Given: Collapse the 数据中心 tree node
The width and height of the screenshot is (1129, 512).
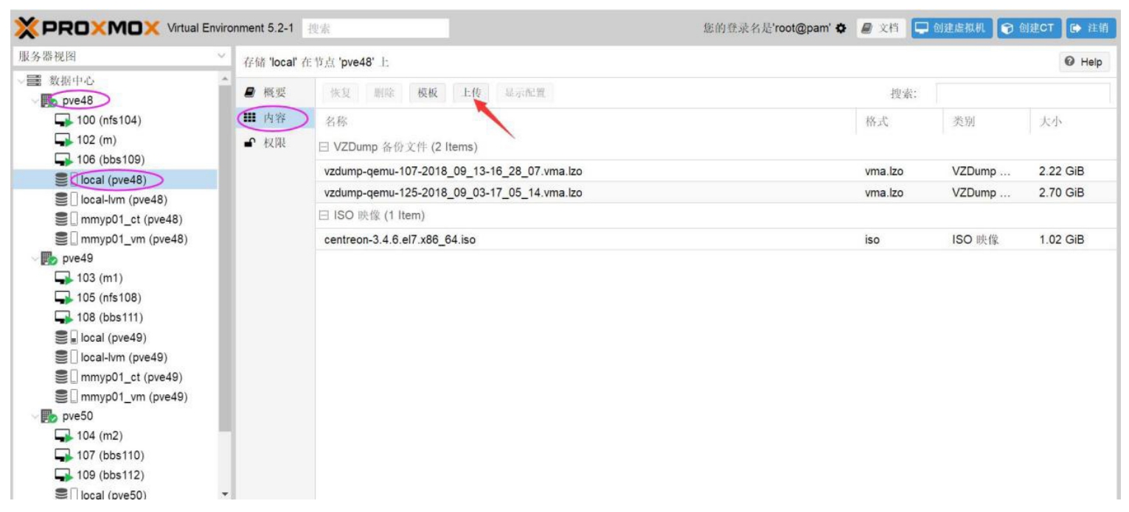Looking at the screenshot, I should point(20,81).
